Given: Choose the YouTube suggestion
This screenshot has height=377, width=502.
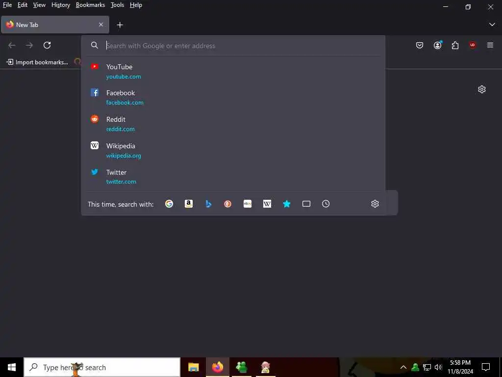Looking at the screenshot, I should (233, 71).
